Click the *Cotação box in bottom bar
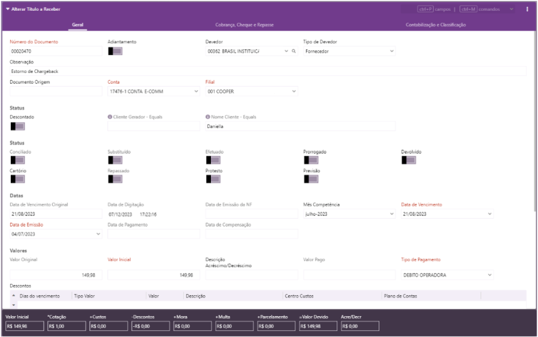Screen dimensions: 538x337 pyautogui.click(x=66, y=326)
